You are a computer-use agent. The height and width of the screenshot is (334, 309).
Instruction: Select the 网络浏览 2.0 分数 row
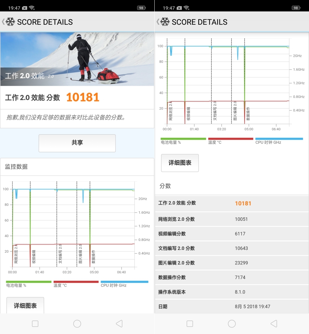pos(232,219)
